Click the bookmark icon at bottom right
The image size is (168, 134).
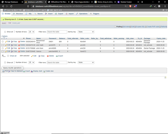[x=165, y=78]
